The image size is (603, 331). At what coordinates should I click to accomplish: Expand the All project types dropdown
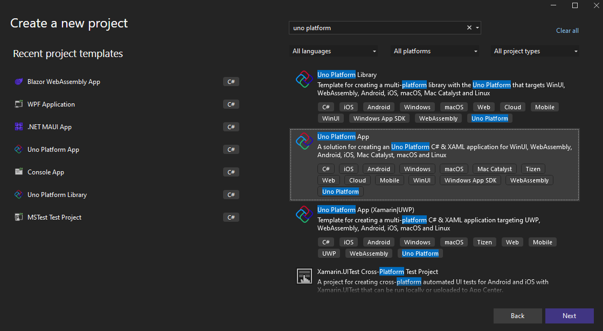pyautogui.click(x=536, y=51)
